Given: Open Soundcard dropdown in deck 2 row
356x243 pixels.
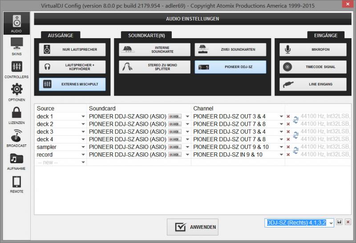Looking at the screenshot, I should coord(187,124).
